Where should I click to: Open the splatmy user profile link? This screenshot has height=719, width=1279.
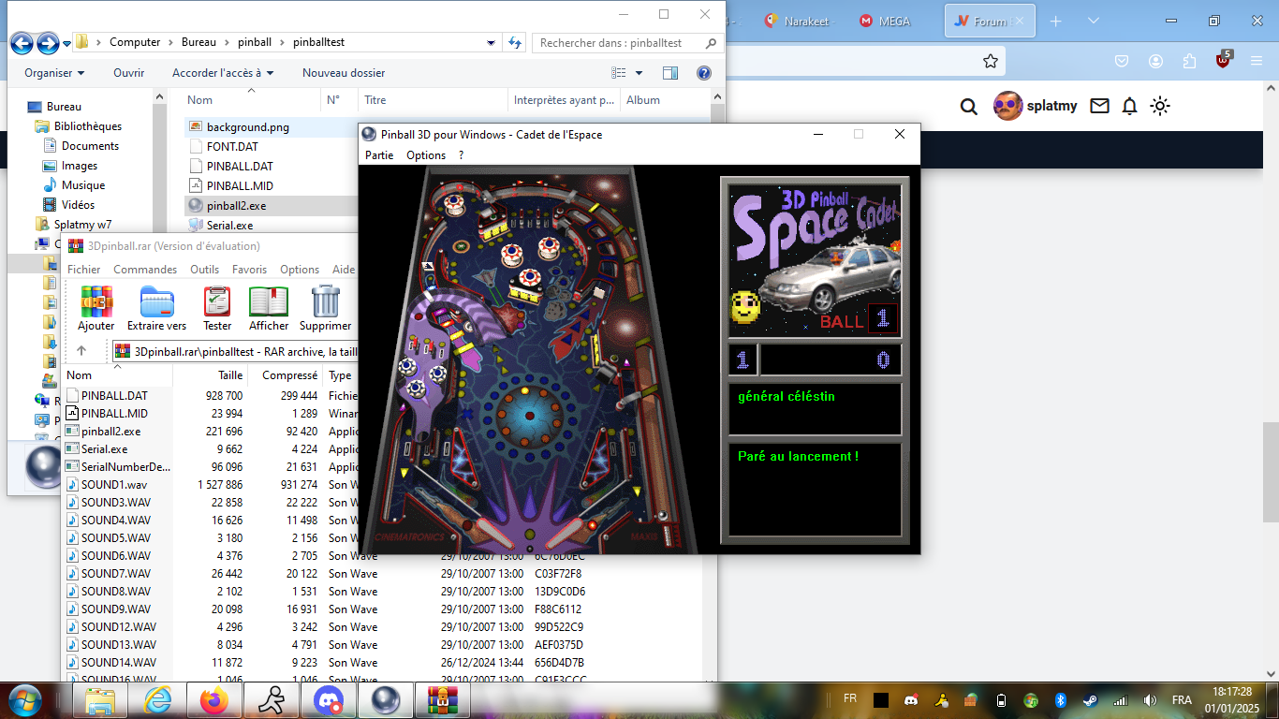1035,106
